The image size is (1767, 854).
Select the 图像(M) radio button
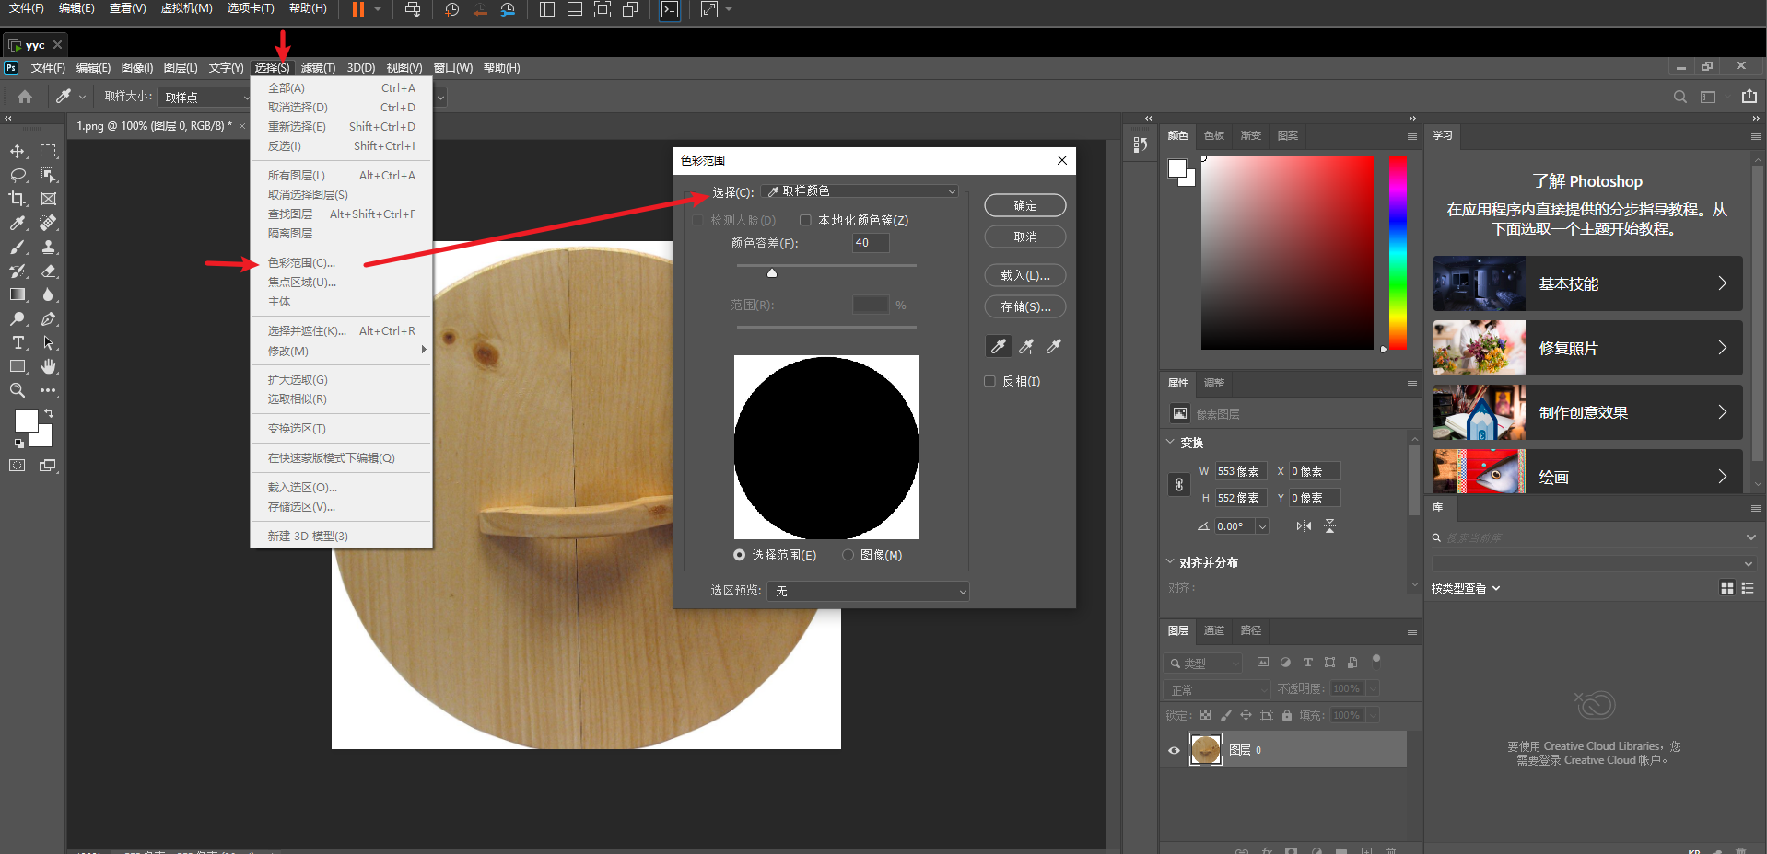[x=848, y=555]
